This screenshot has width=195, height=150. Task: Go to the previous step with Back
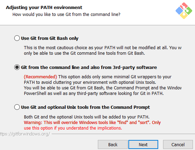(113, 144)
